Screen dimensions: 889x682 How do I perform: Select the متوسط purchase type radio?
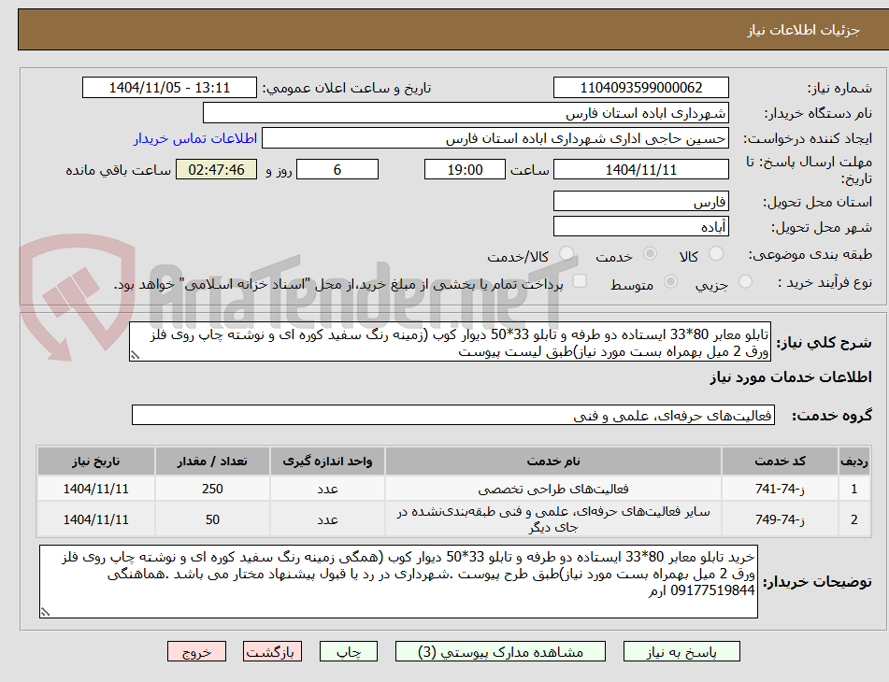pos(670,281)
